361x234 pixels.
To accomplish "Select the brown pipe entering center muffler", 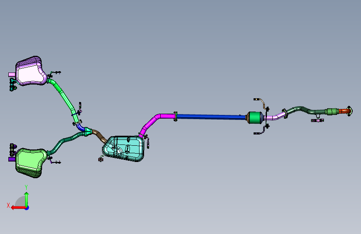I will [99, 136].
